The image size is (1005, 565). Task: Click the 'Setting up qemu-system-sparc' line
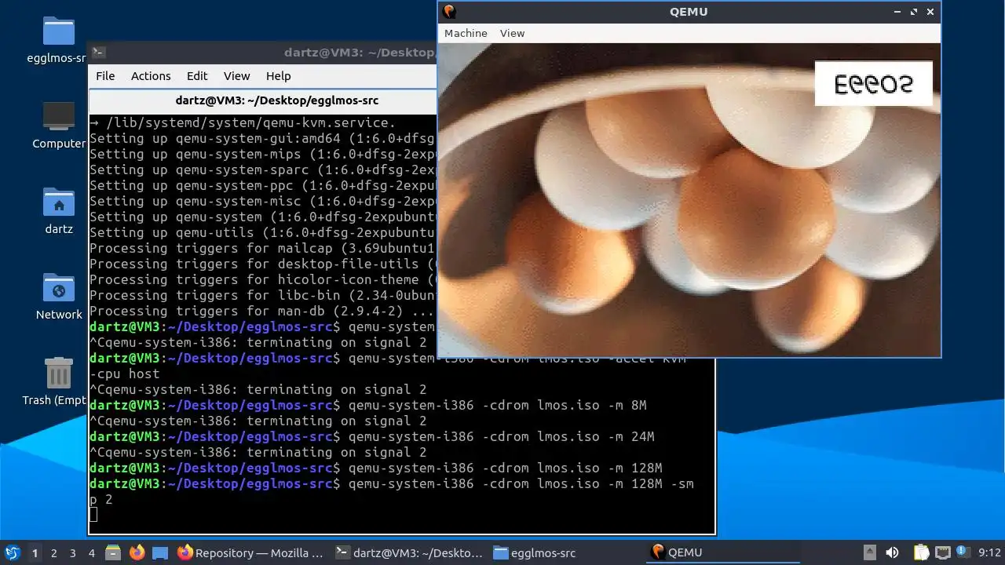point(262,169)
